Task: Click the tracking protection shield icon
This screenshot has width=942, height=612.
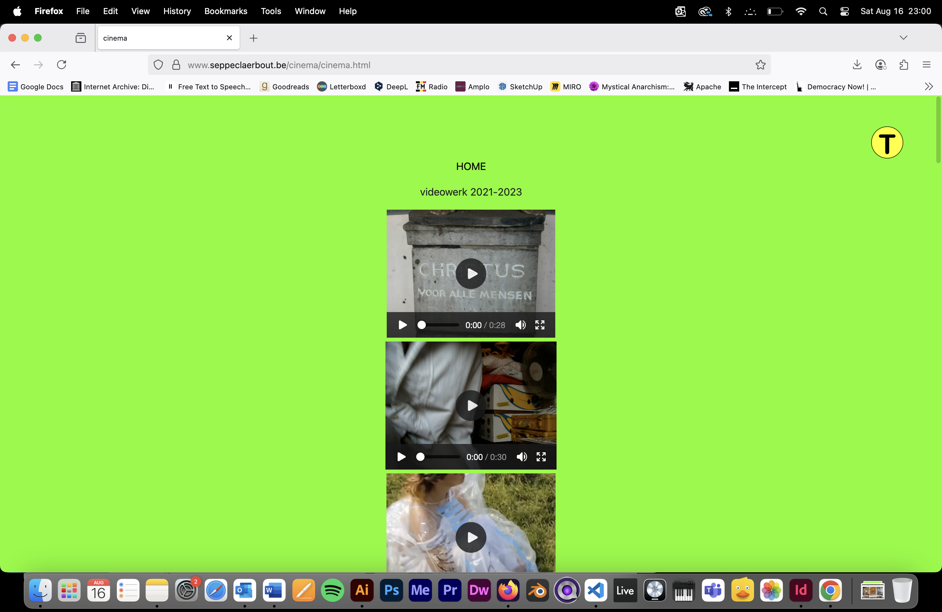Action: pos(158,65)
